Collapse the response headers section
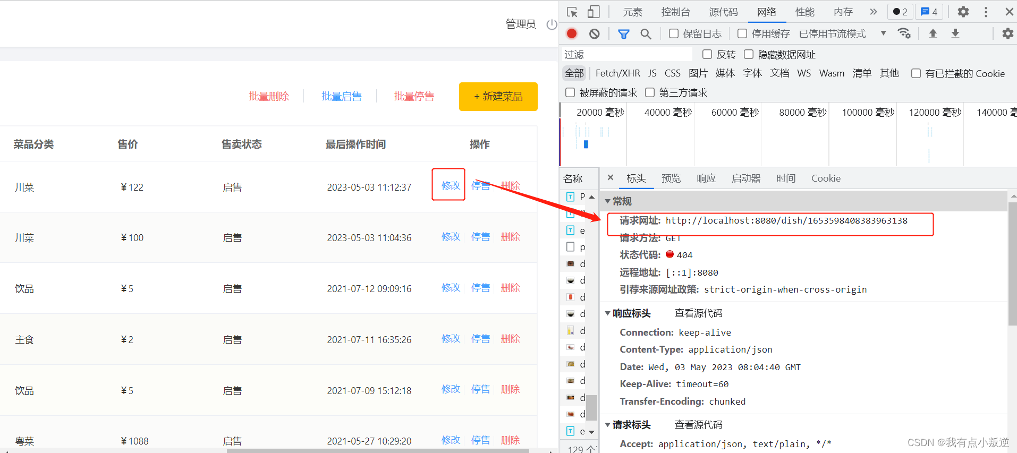This screenshot has width=1017, height=453. pos(608,313)
